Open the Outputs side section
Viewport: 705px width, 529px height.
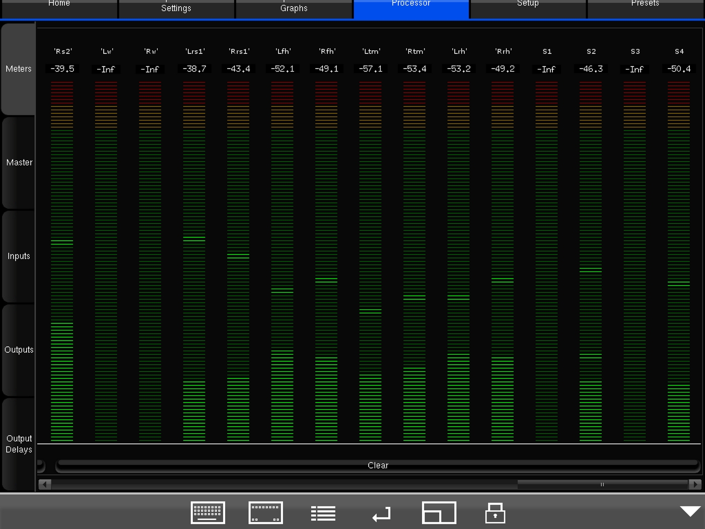coord(19,350)
